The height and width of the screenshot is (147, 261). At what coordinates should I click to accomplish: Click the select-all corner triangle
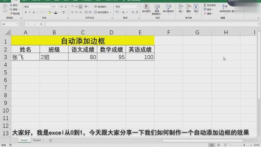[8, 32]
